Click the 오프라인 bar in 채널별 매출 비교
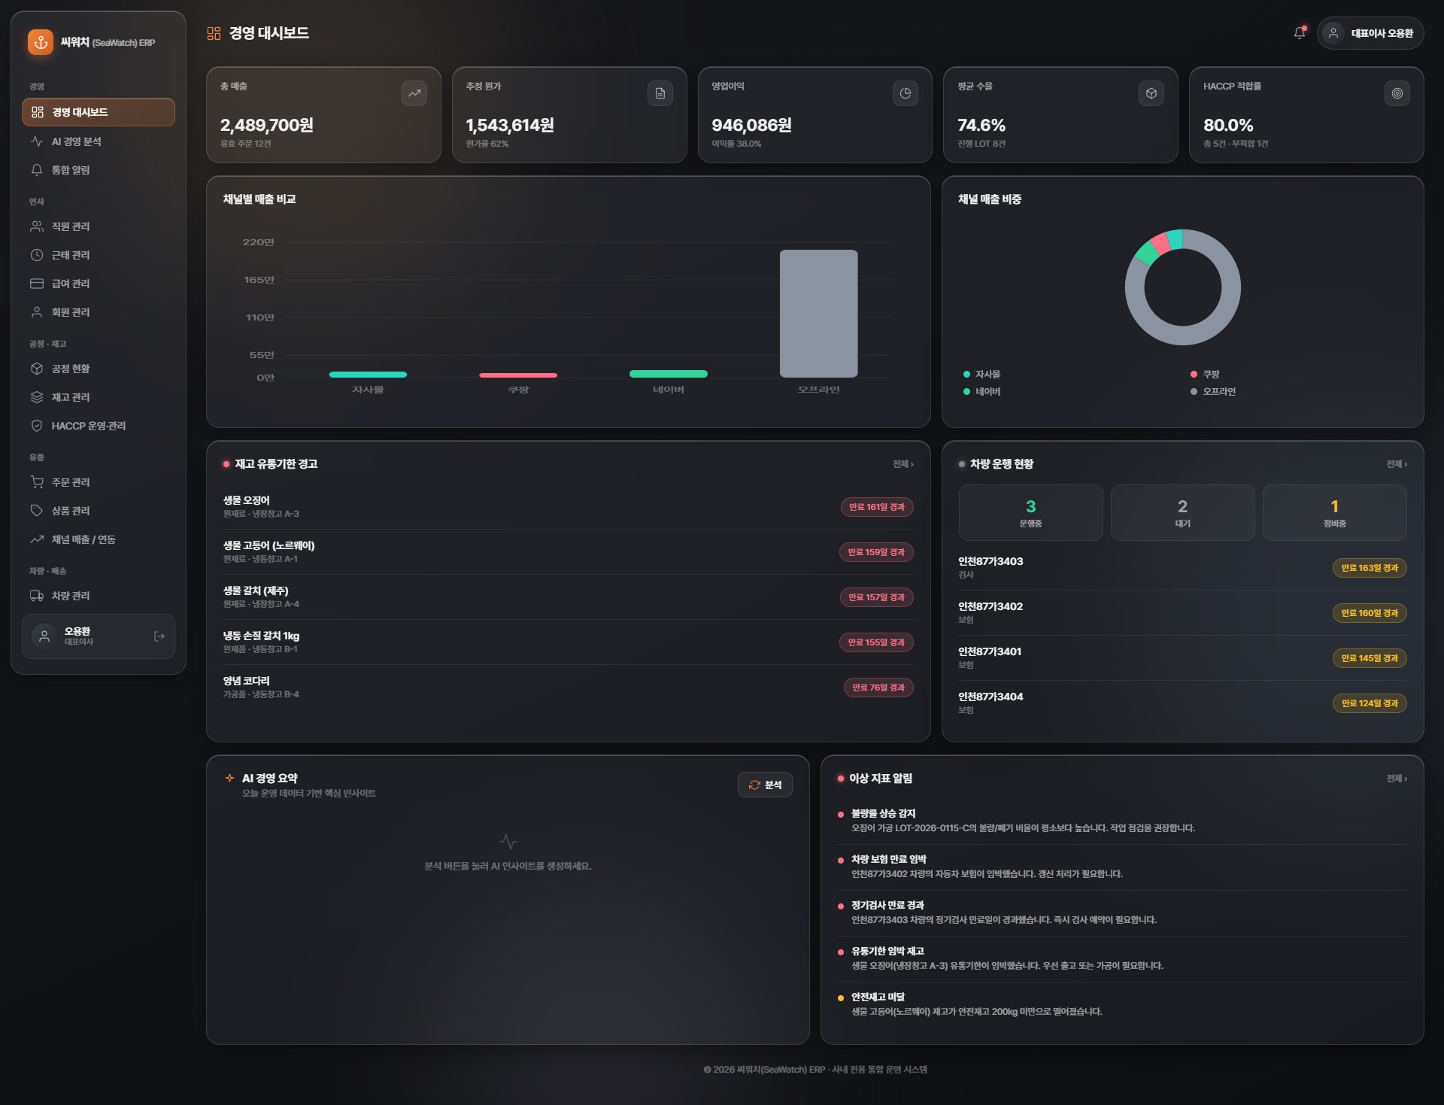 [x=818, y=314]
